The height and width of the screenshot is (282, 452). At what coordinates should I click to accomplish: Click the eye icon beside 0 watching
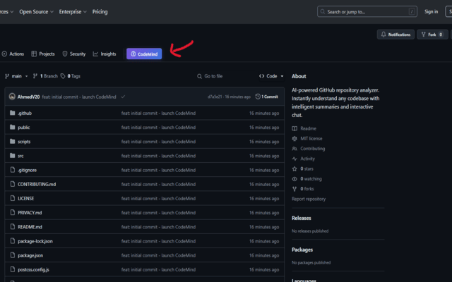point(295,179)
